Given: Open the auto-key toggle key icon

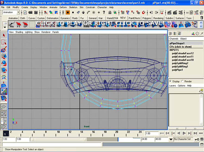Looking at the screenshot, I should point(196,139).
